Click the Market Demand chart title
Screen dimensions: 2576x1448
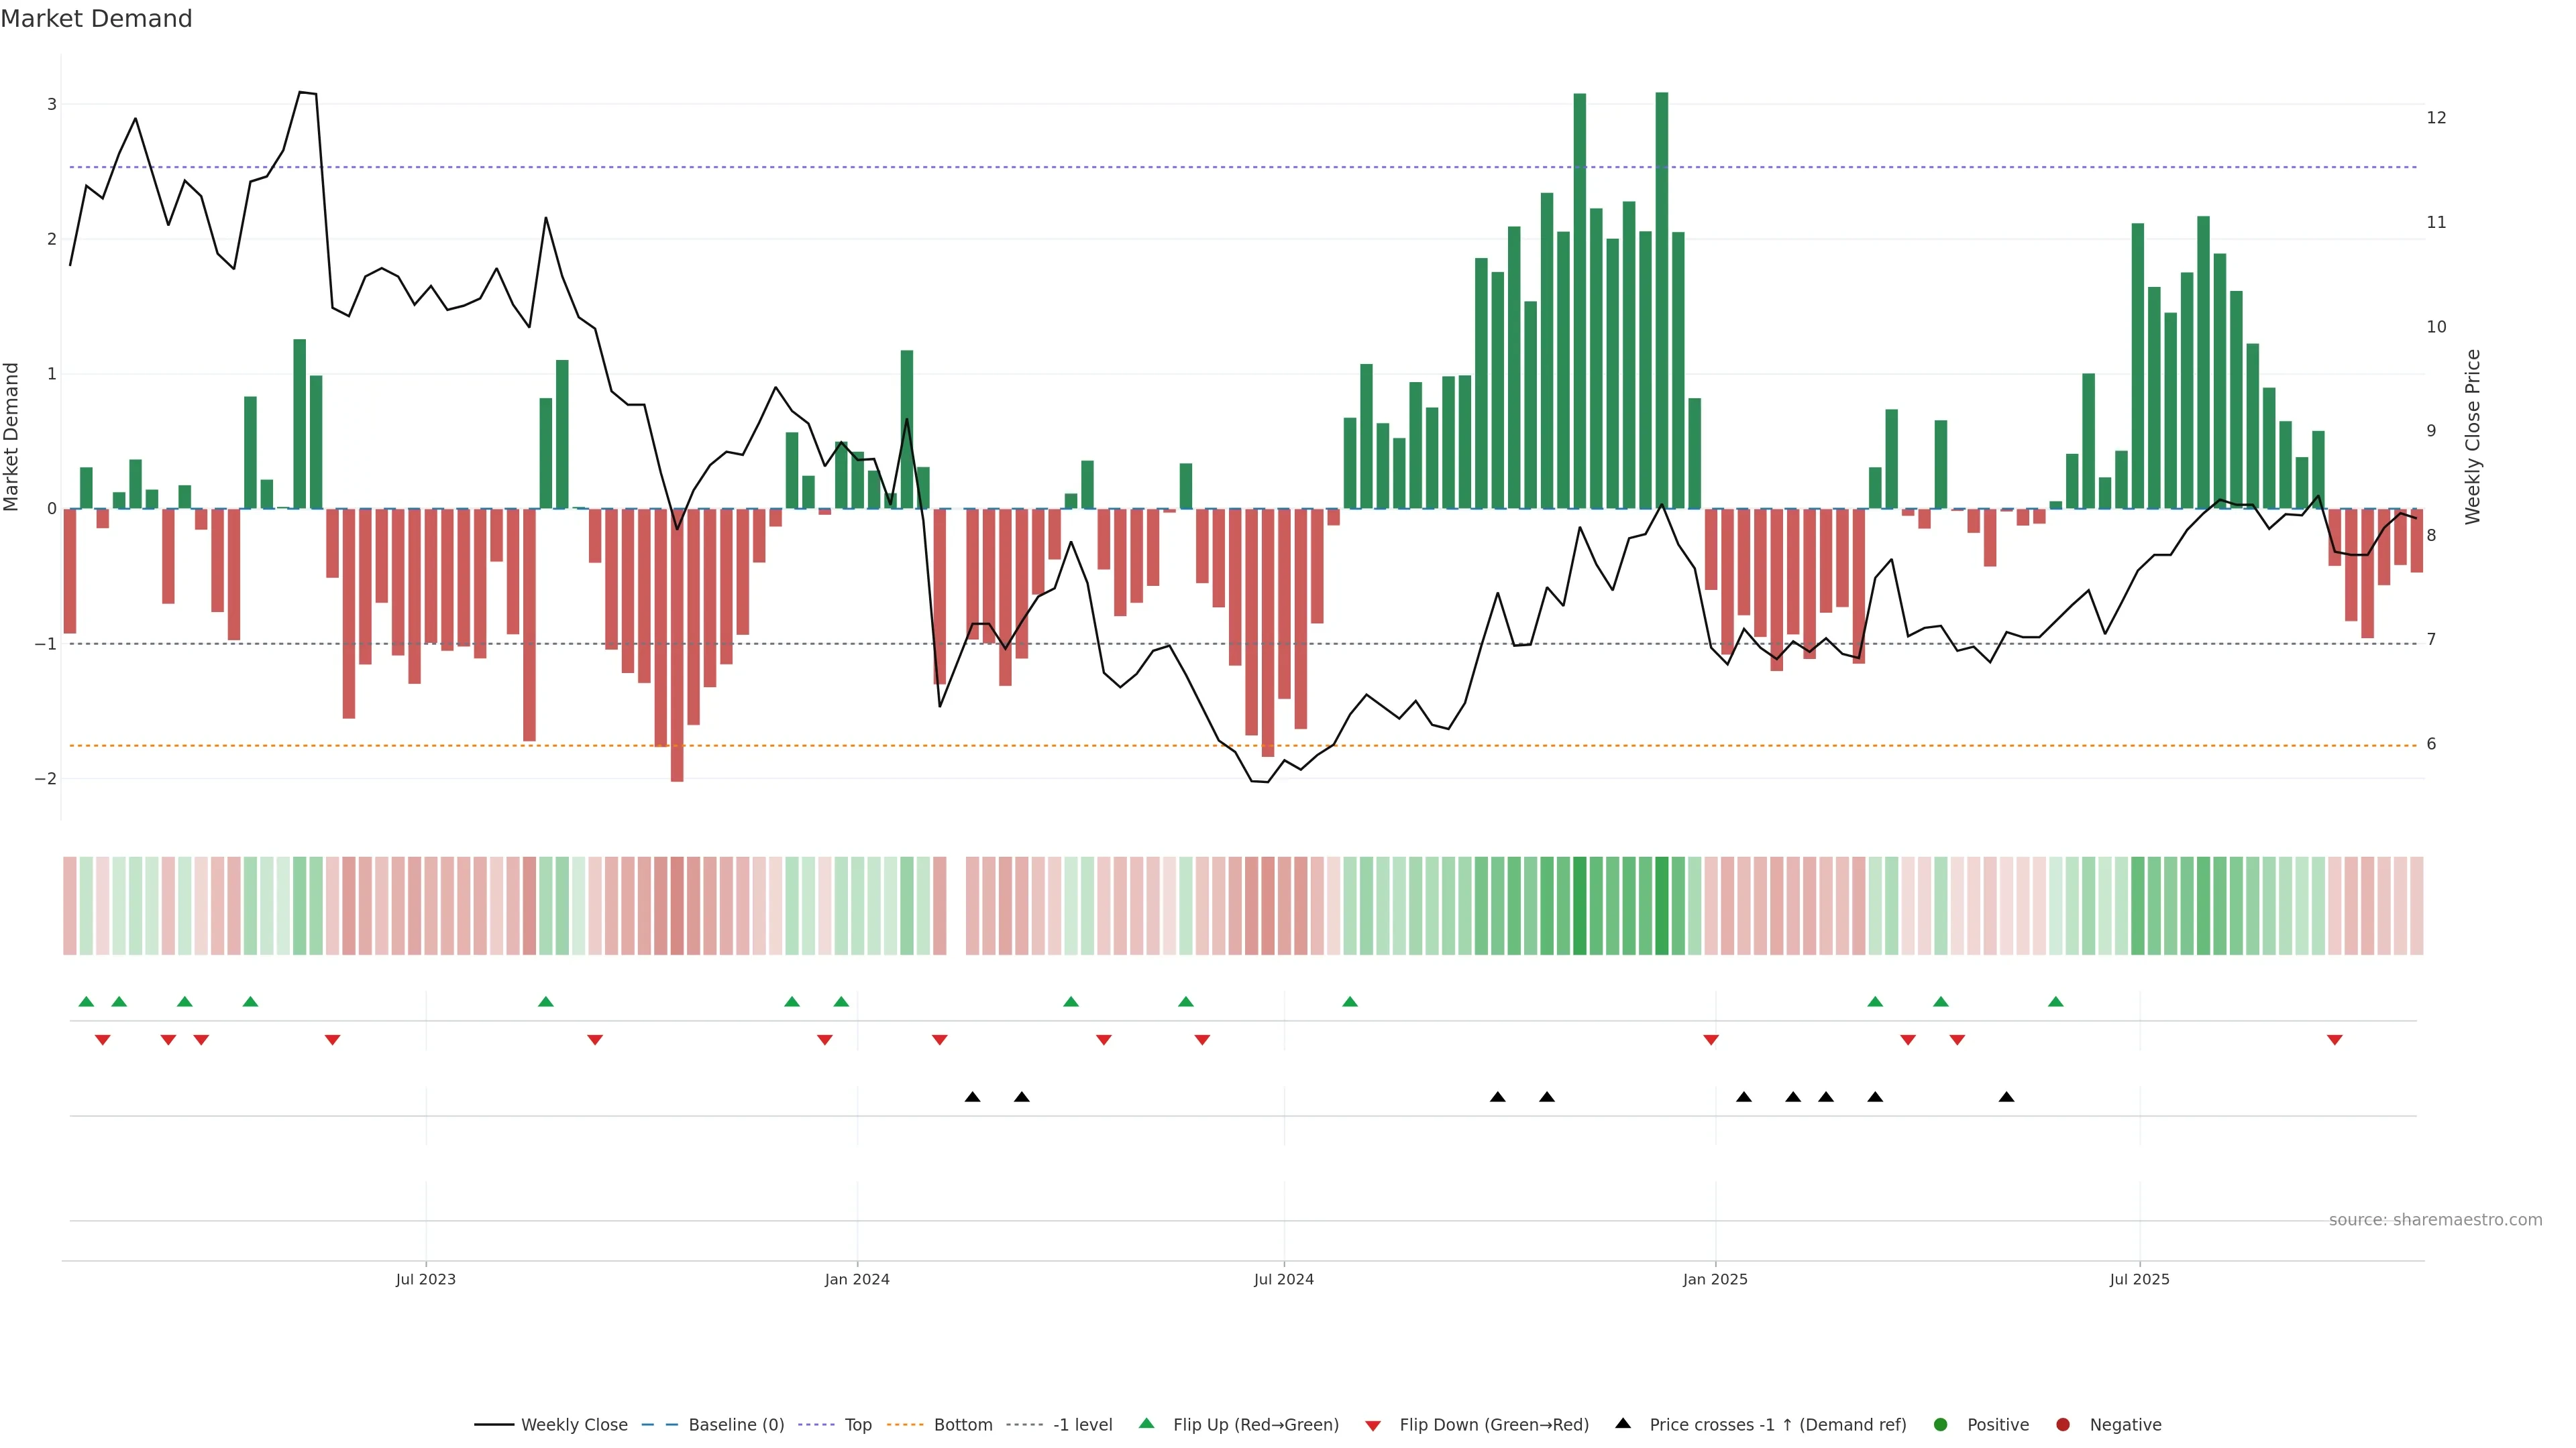tap(96, 19)
